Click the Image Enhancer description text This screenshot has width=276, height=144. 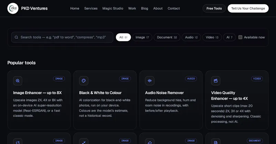(x=38, y=108)
